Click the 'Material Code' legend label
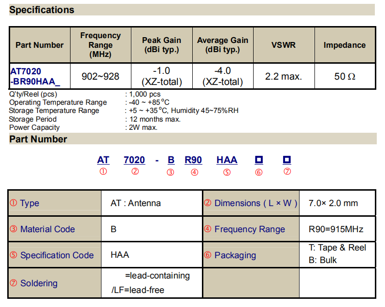 (47, 229)
